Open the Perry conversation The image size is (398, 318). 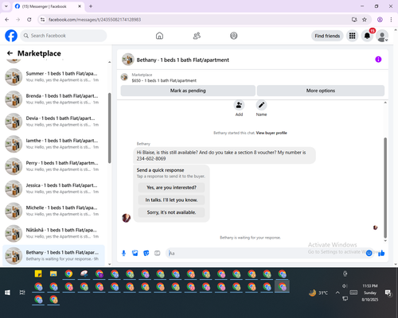(x=53, y=166)
